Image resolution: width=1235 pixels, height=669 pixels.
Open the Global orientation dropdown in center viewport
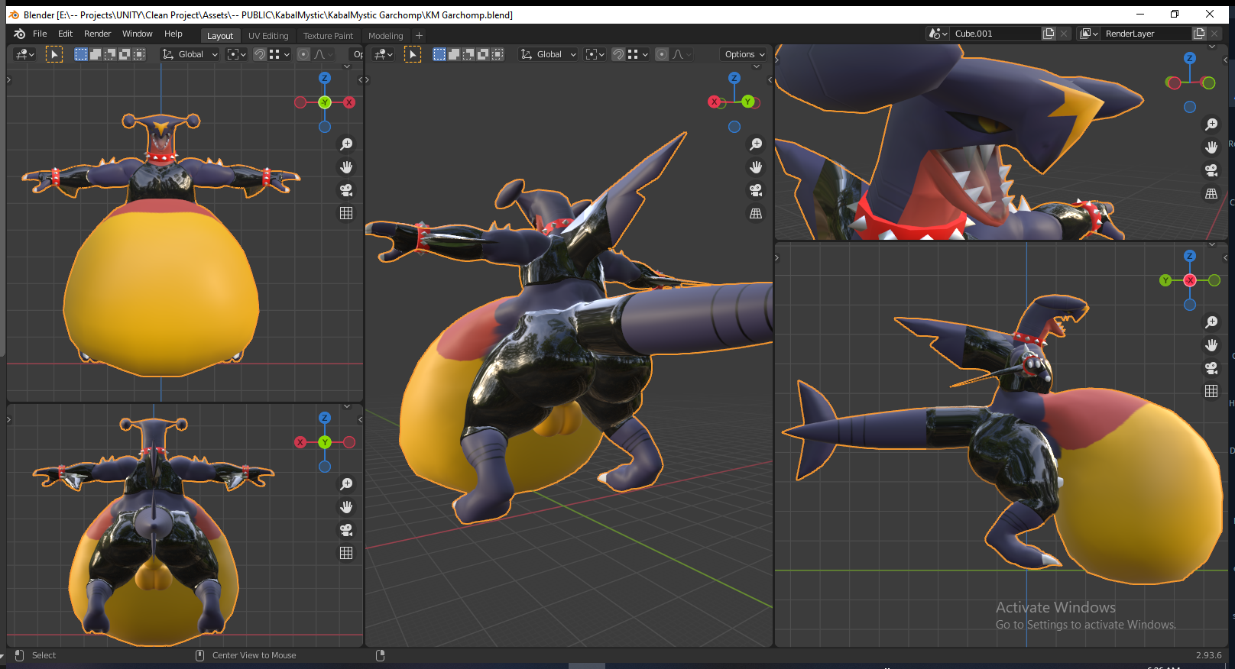tap(549, 54)
